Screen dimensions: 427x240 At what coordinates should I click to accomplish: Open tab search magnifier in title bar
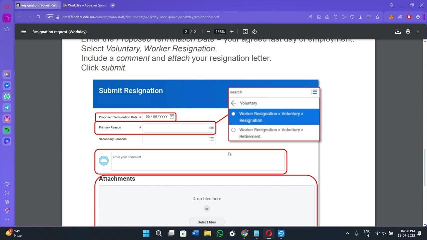click(392, 5)
